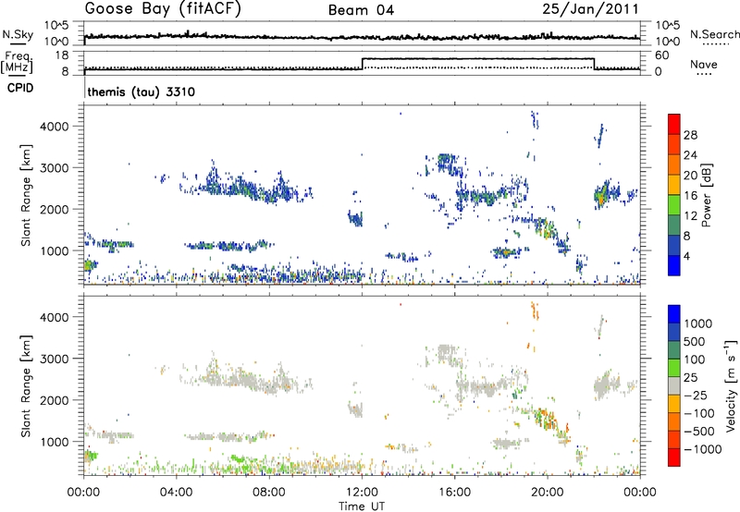Click the '60' tick on the Nave axis
Image resolution: width=740 pixels, height=512 pixels.
[x=662, y=55]
